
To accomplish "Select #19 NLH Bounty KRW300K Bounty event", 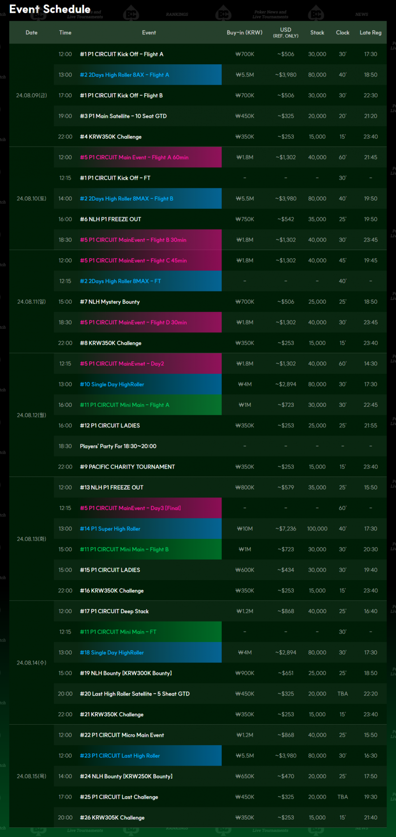I will point(125,673).
